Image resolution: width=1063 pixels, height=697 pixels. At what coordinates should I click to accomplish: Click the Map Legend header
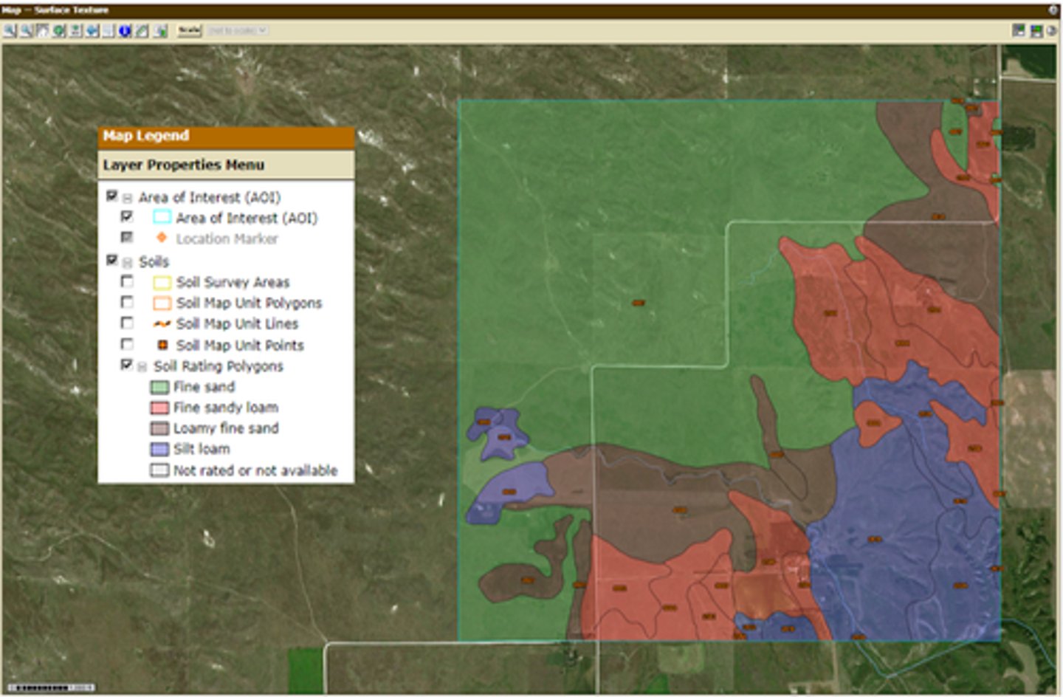tap(226, 137)
